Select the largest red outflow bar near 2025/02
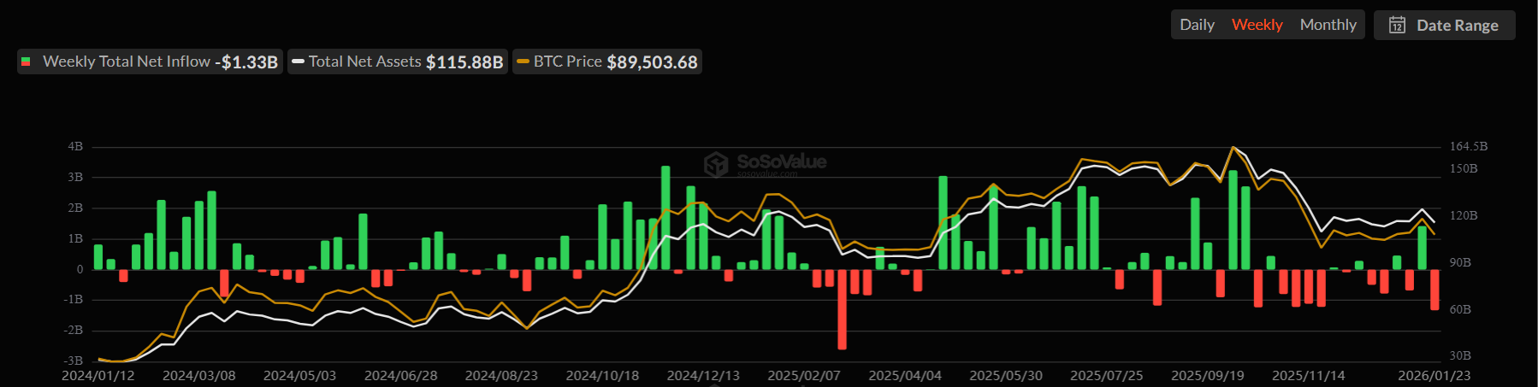 [x=842, y=308]
